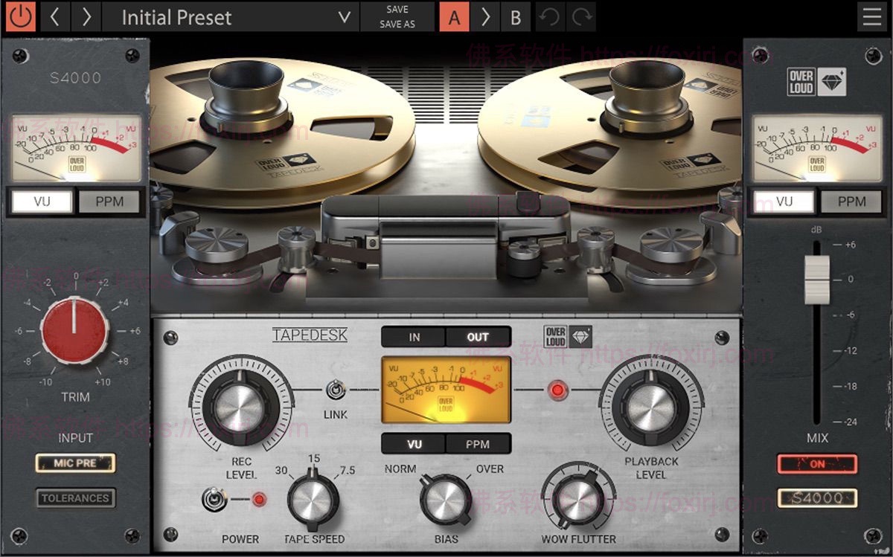Select the previous preset arrow

[x=54, y=15]
